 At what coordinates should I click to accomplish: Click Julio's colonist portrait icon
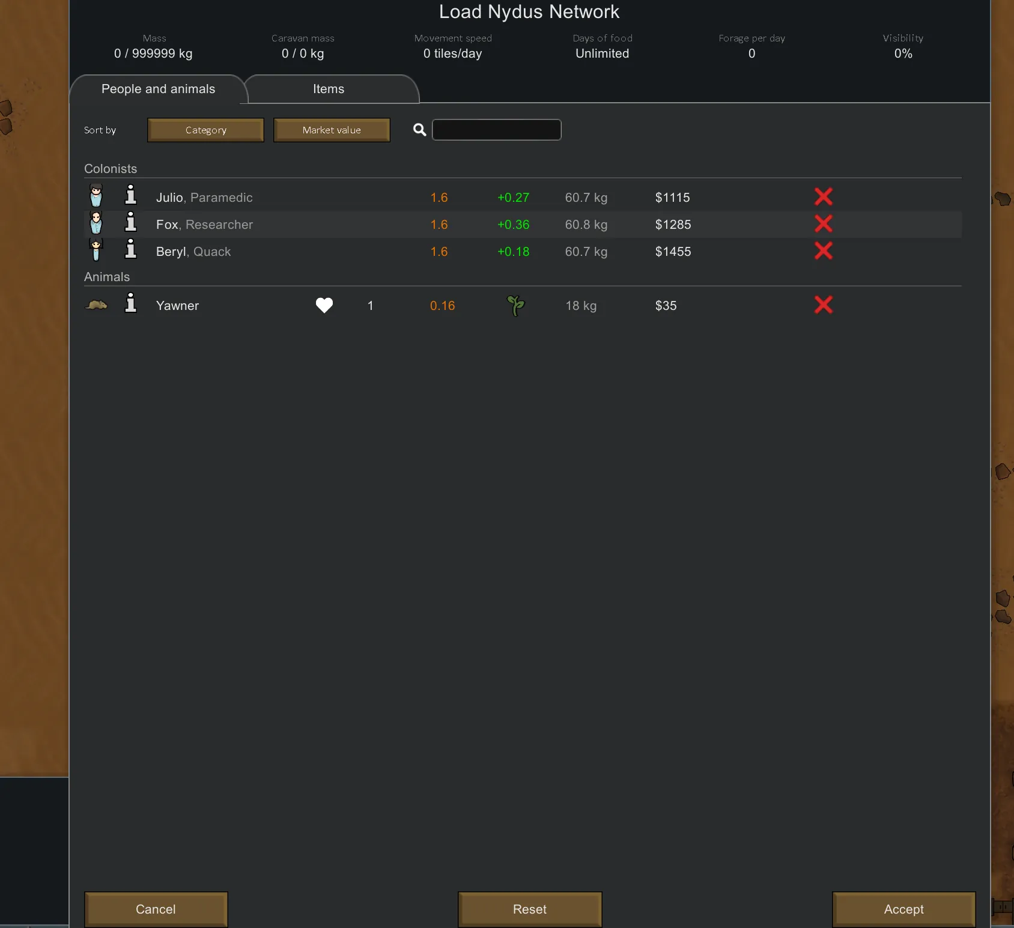click(96, 196)
